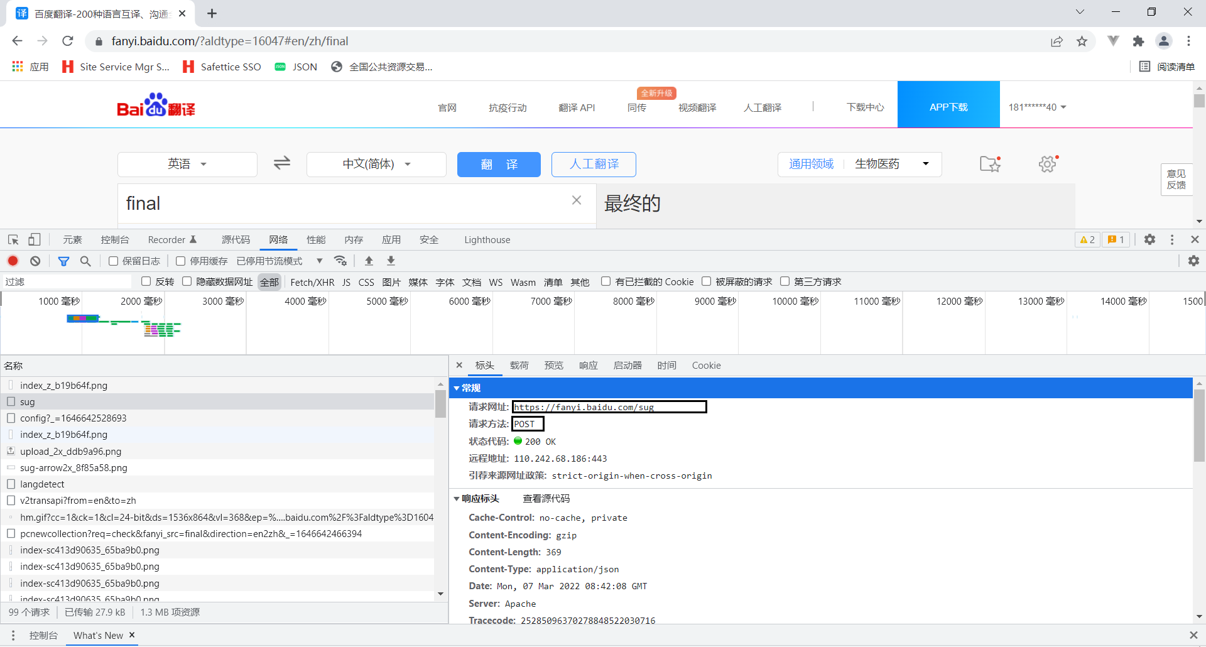Viewport: 1206px width, 647px height.
Task: Switch to the 元素 Elements panel
Action: (x=72, y=239)
